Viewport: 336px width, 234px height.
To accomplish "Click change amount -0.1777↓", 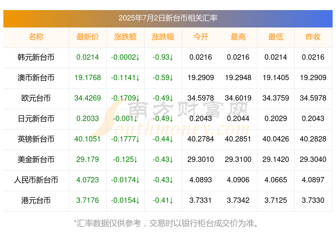I will pyautogui.click(x=125, y=139).
